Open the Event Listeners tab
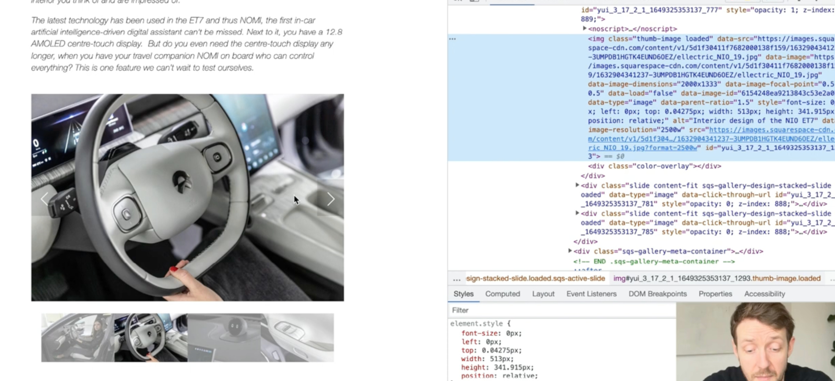 pyautogui.click(x=591, y=294)
